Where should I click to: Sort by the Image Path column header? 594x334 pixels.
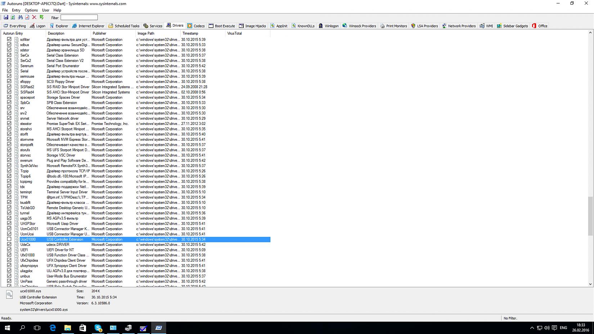158,33
